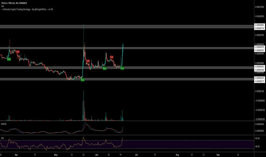
Task: Click the 0.00000100 positive price axis value
Action: (260, 91)
